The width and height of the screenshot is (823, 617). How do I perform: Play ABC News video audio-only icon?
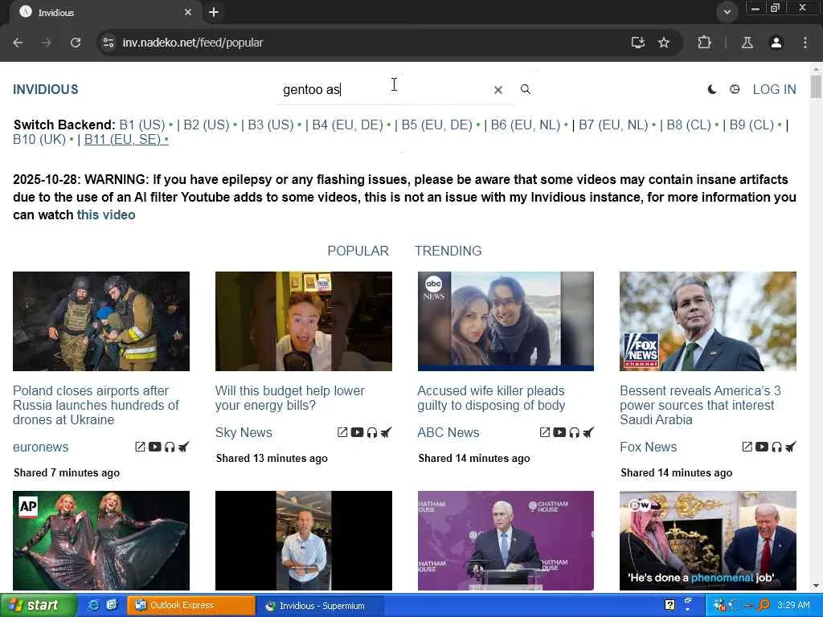tap(574, 432)
